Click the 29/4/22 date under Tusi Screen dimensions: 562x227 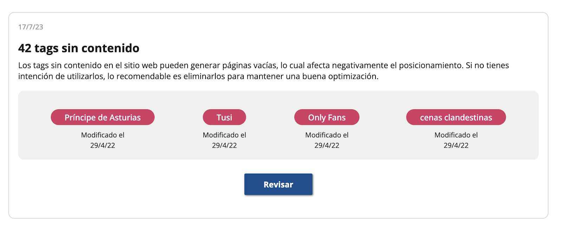click(224, 145)
